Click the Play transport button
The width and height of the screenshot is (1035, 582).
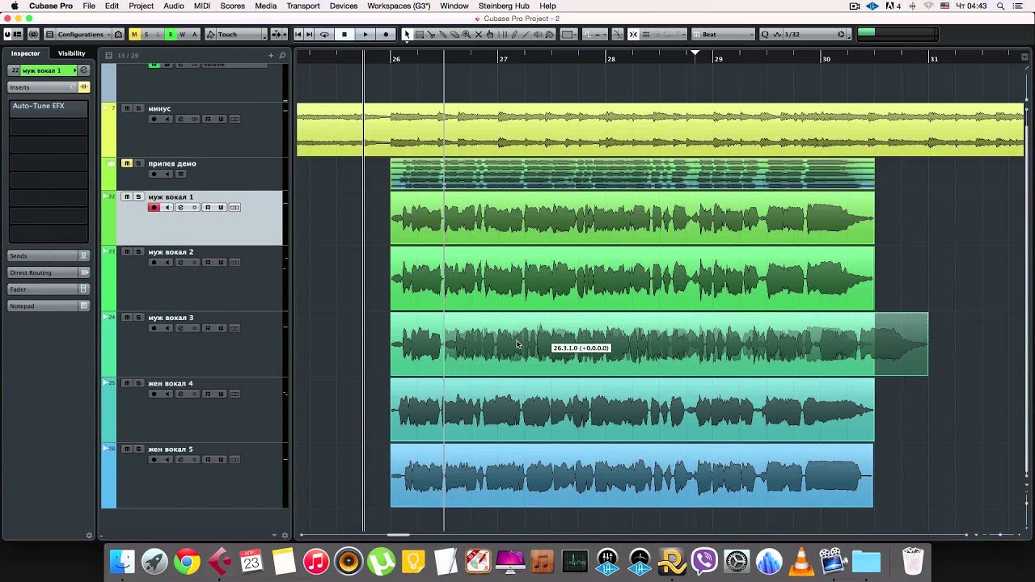tap(365, 34)
